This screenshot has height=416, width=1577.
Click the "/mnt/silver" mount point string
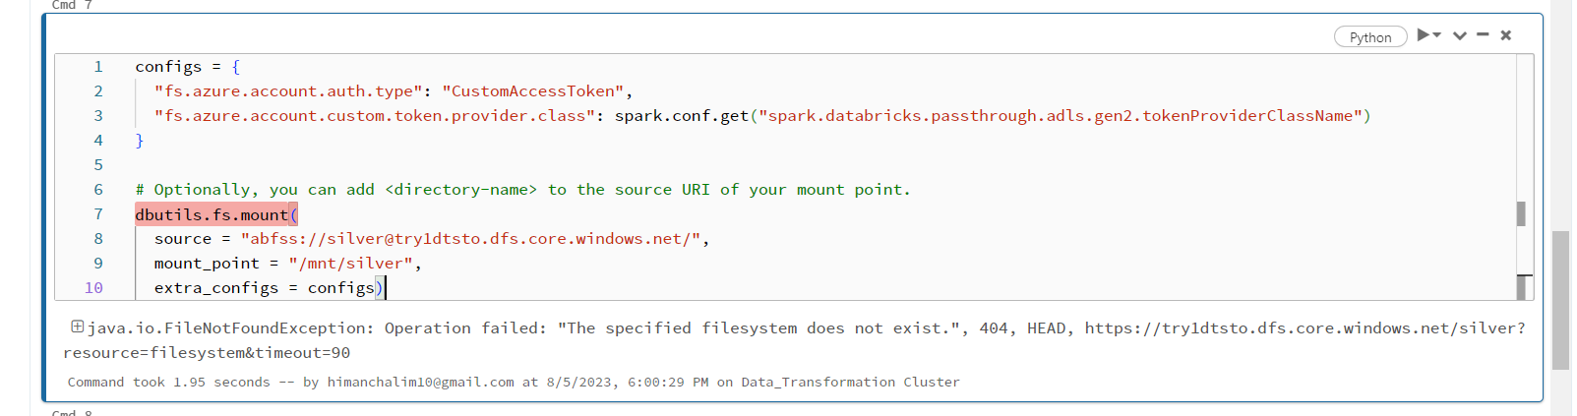[351, 264]
